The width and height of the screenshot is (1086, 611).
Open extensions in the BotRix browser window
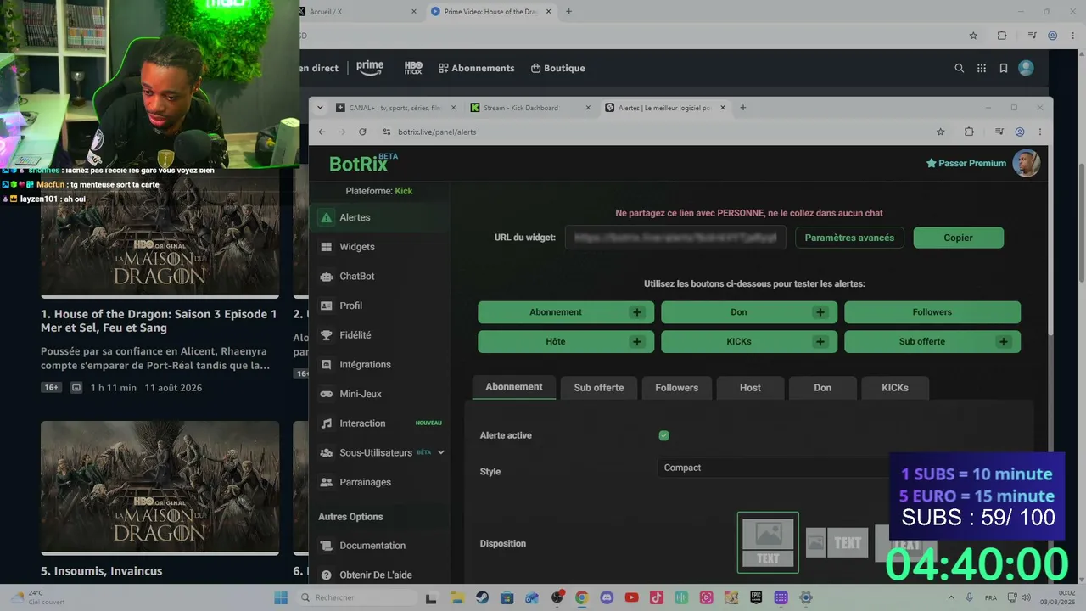coord(969,132)
